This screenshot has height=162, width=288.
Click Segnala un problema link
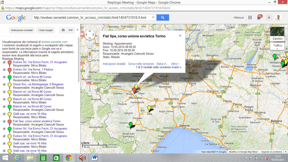[x=271, y=152]
